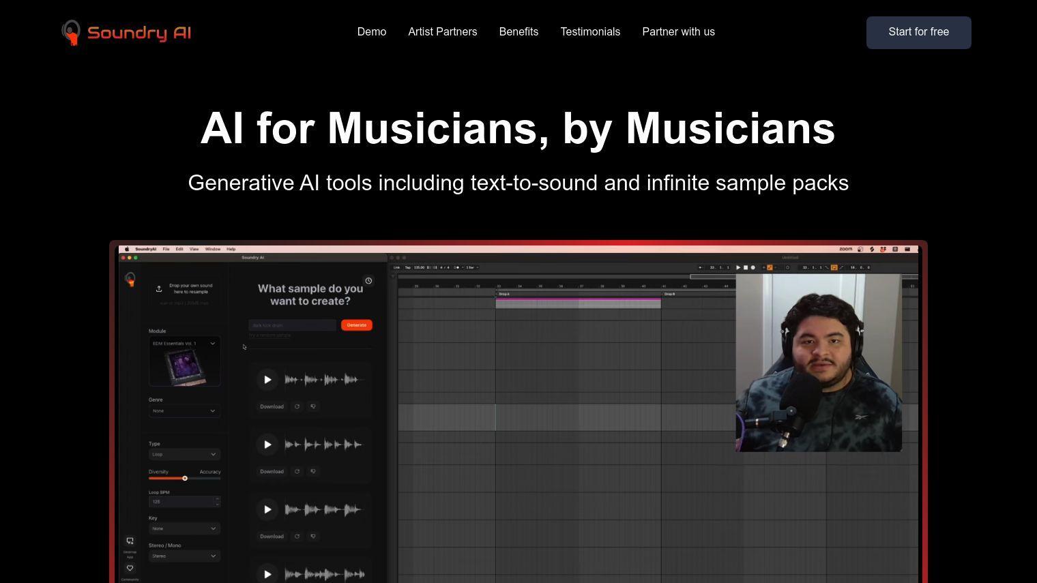
Task: Open the Apple menu in the video's menu bar
Action: [x=126, y=249]
